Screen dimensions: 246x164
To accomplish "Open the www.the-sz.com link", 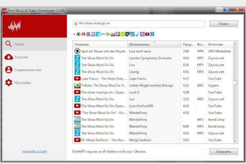I will [34, 151].
